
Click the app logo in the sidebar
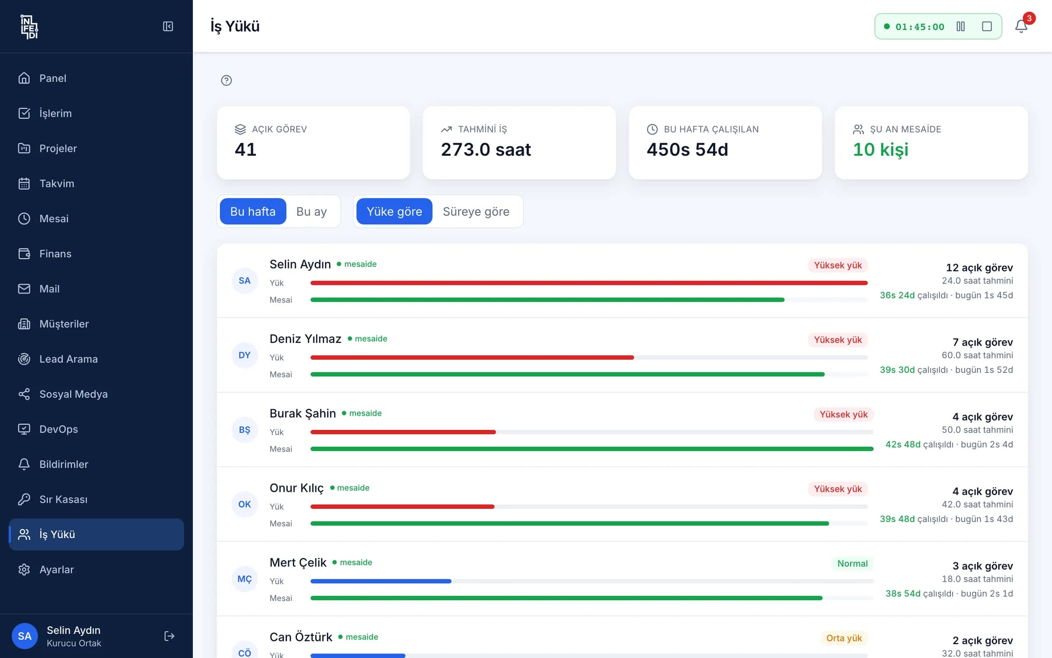pyautogui.click(x=29, y=27)
